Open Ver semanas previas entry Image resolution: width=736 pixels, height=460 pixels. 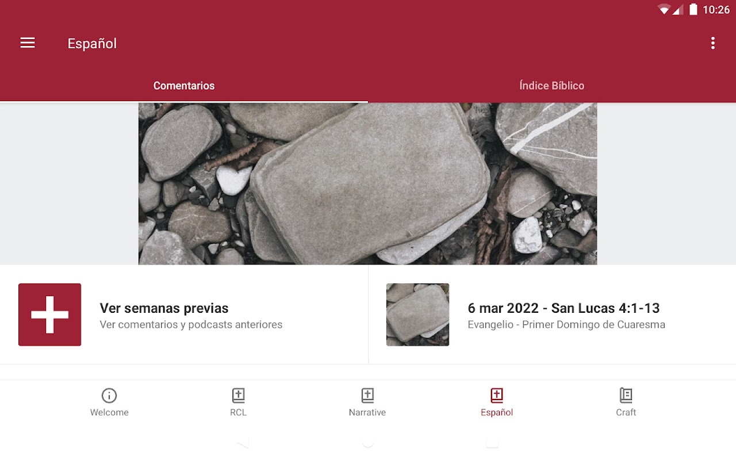click(184, 315)
